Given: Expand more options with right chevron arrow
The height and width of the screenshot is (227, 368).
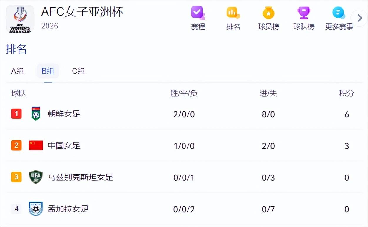Looking at the screenshot, I should [359, 18].
